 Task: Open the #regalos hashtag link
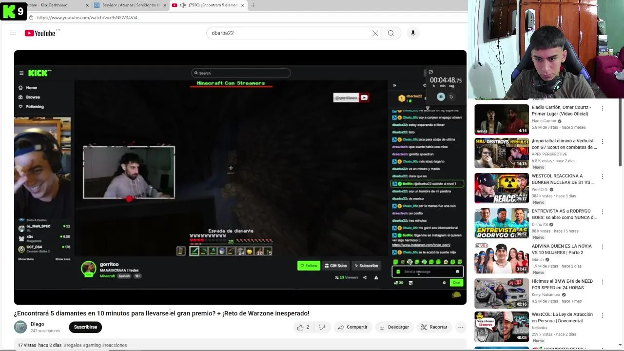(72, 345)
